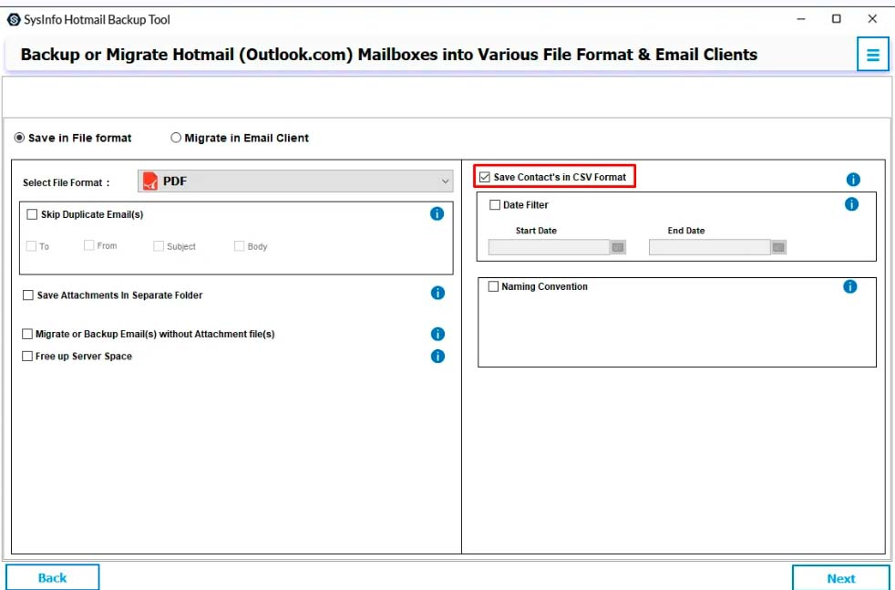Toggle the From duplicate criteria checkbox
The image size is (895, 590).
[x=88, y=245]
